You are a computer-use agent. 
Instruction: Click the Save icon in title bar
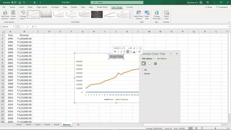[20, 3]
